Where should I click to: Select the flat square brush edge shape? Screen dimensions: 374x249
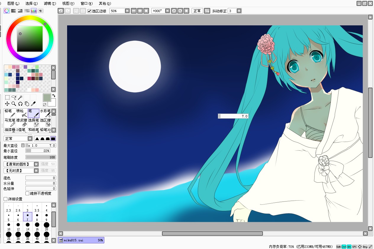point(53,139)
